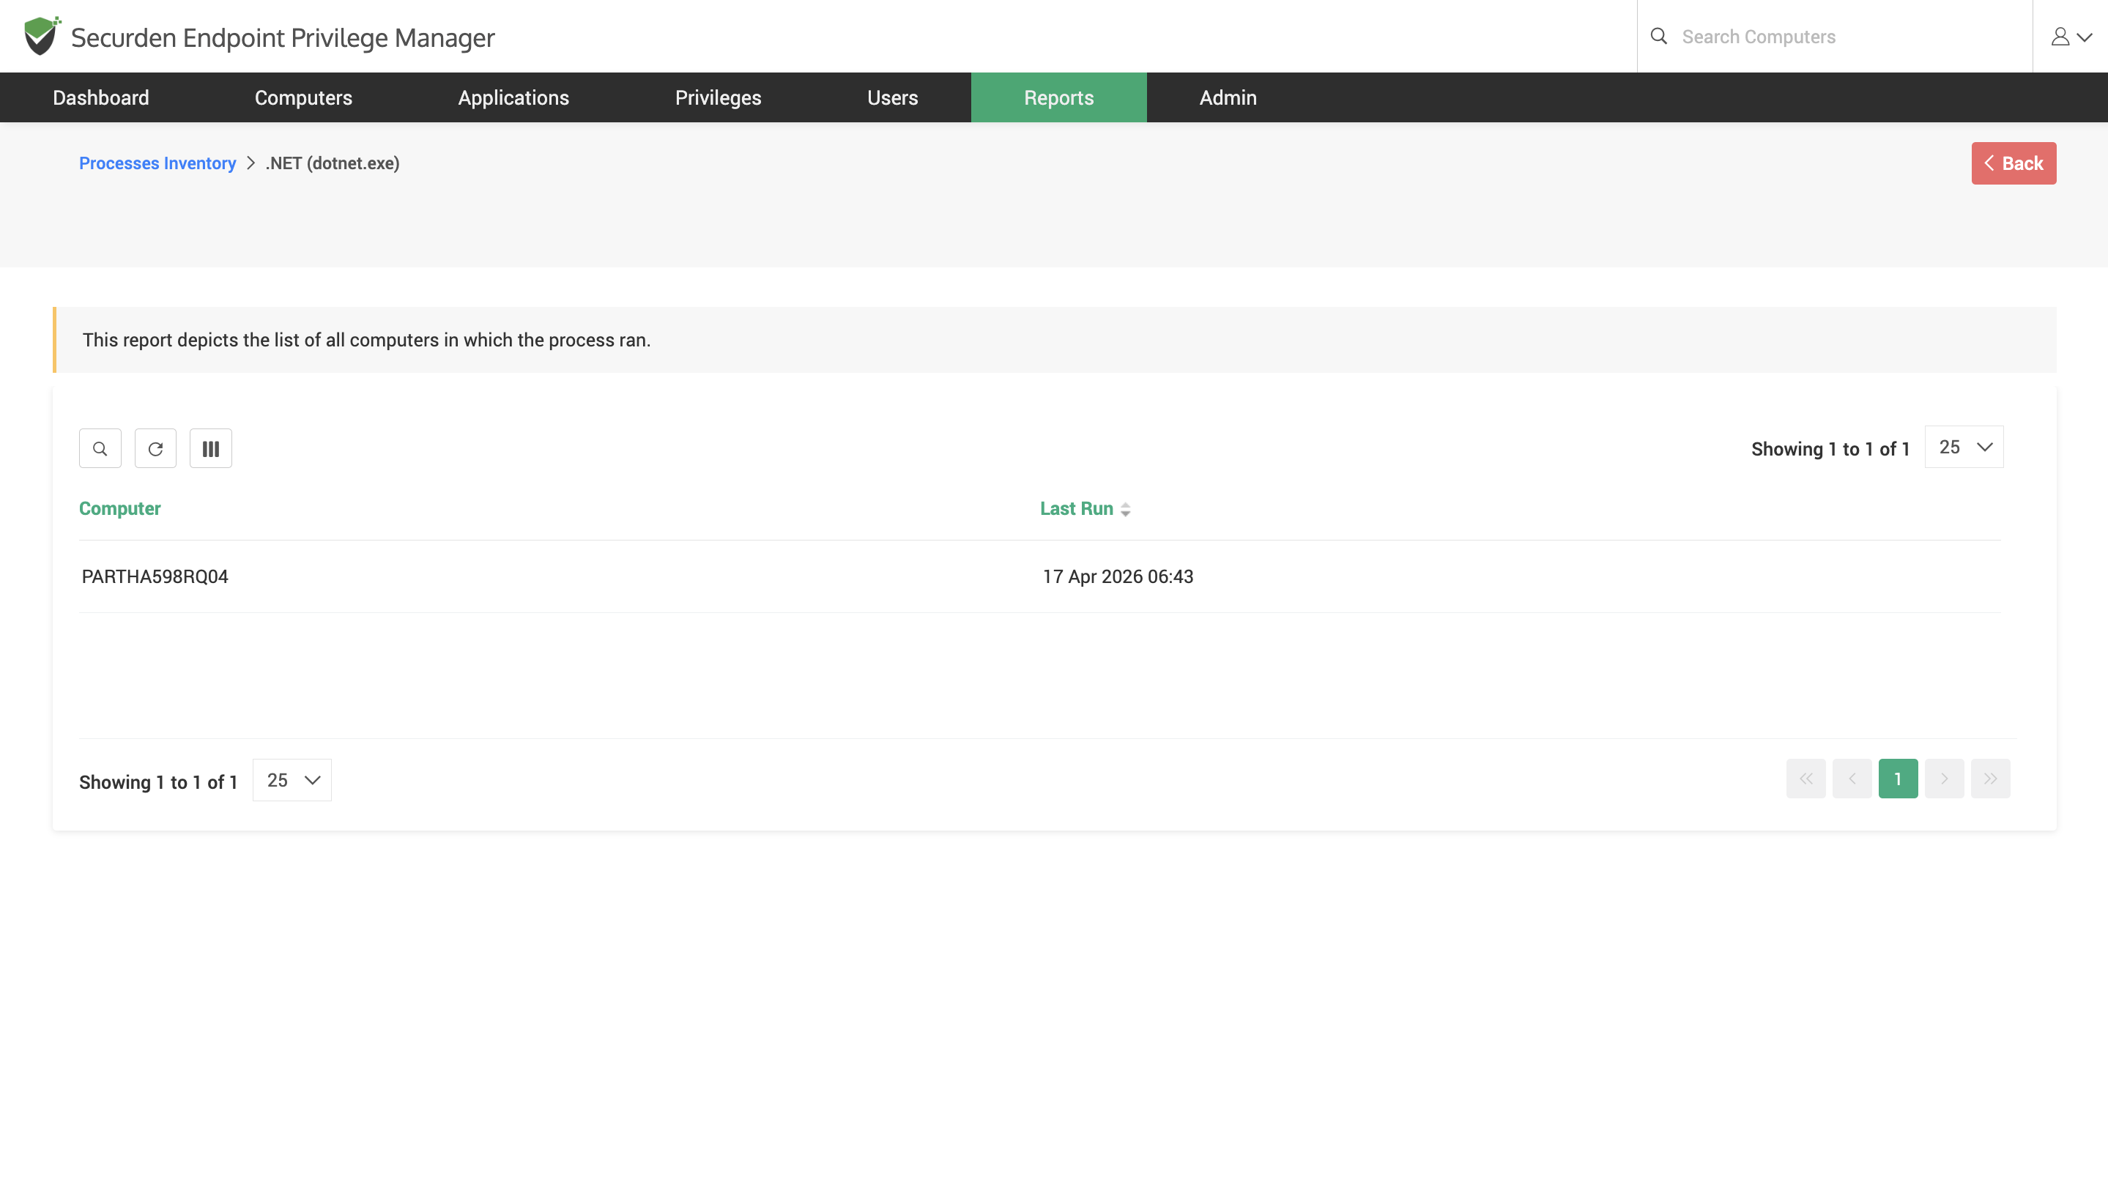The image size is (2108, 1188).
Task: Click the .NET (dotnet.exe) breadcrumb text
Action: 333,163
